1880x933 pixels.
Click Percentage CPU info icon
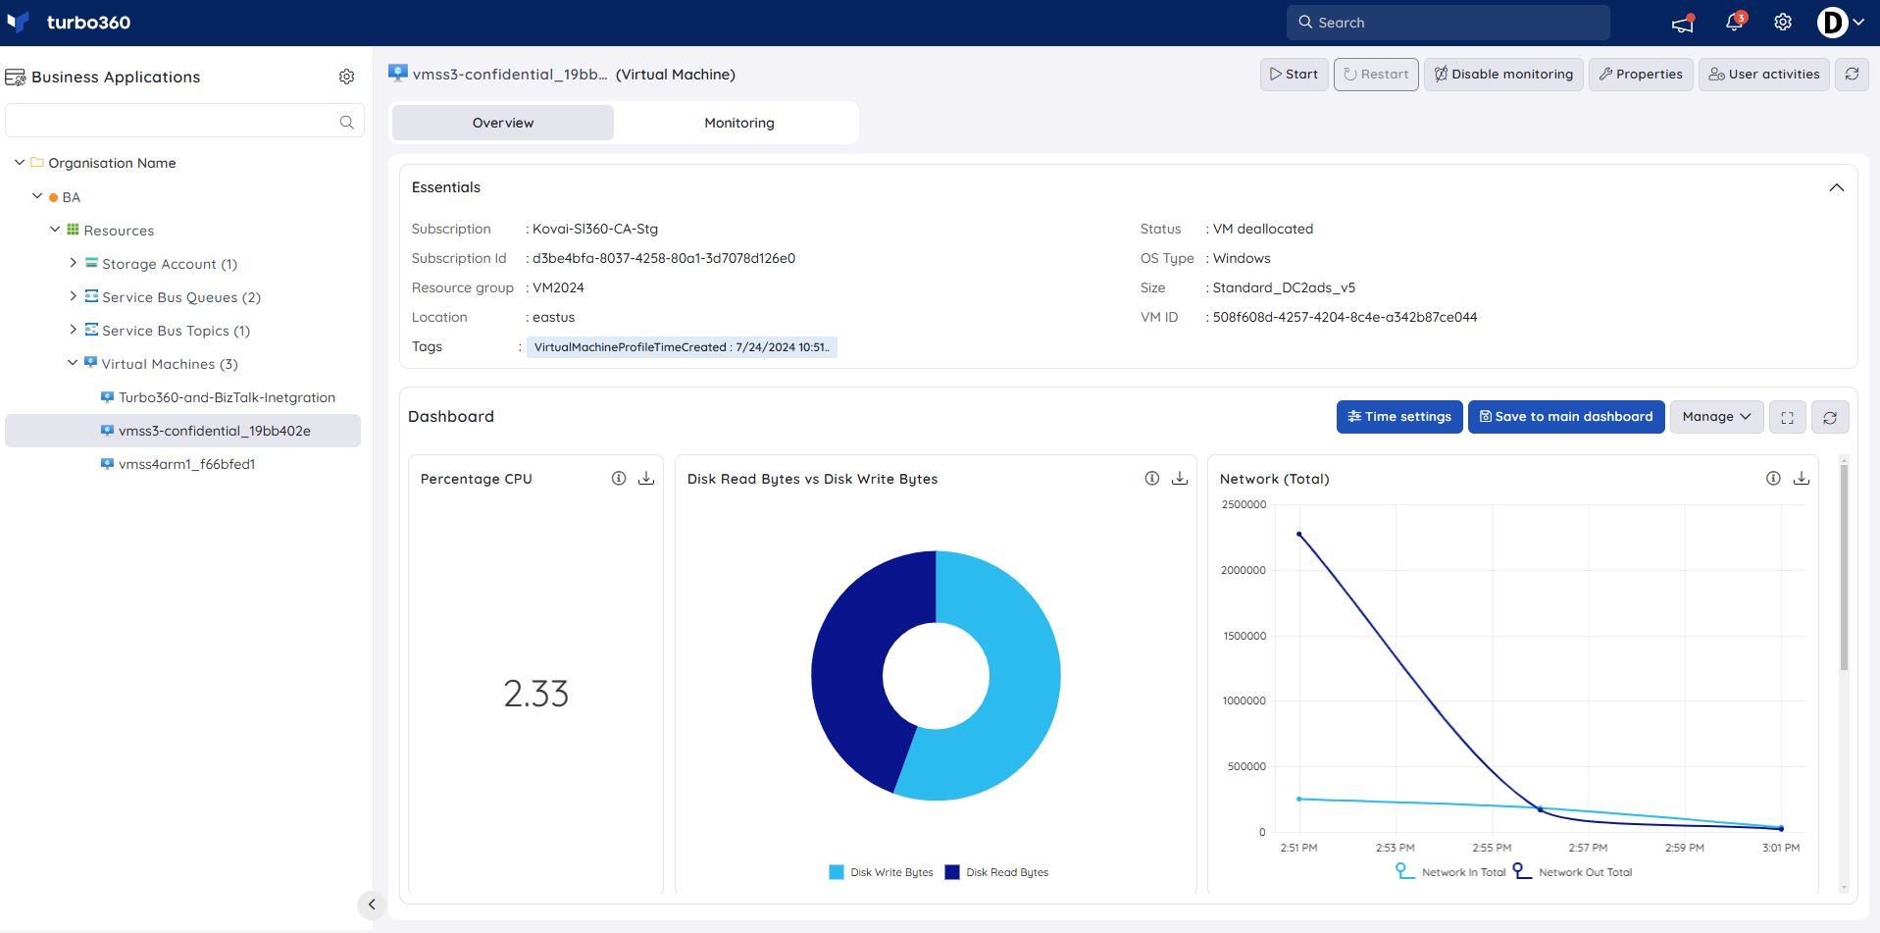point(619,479)
